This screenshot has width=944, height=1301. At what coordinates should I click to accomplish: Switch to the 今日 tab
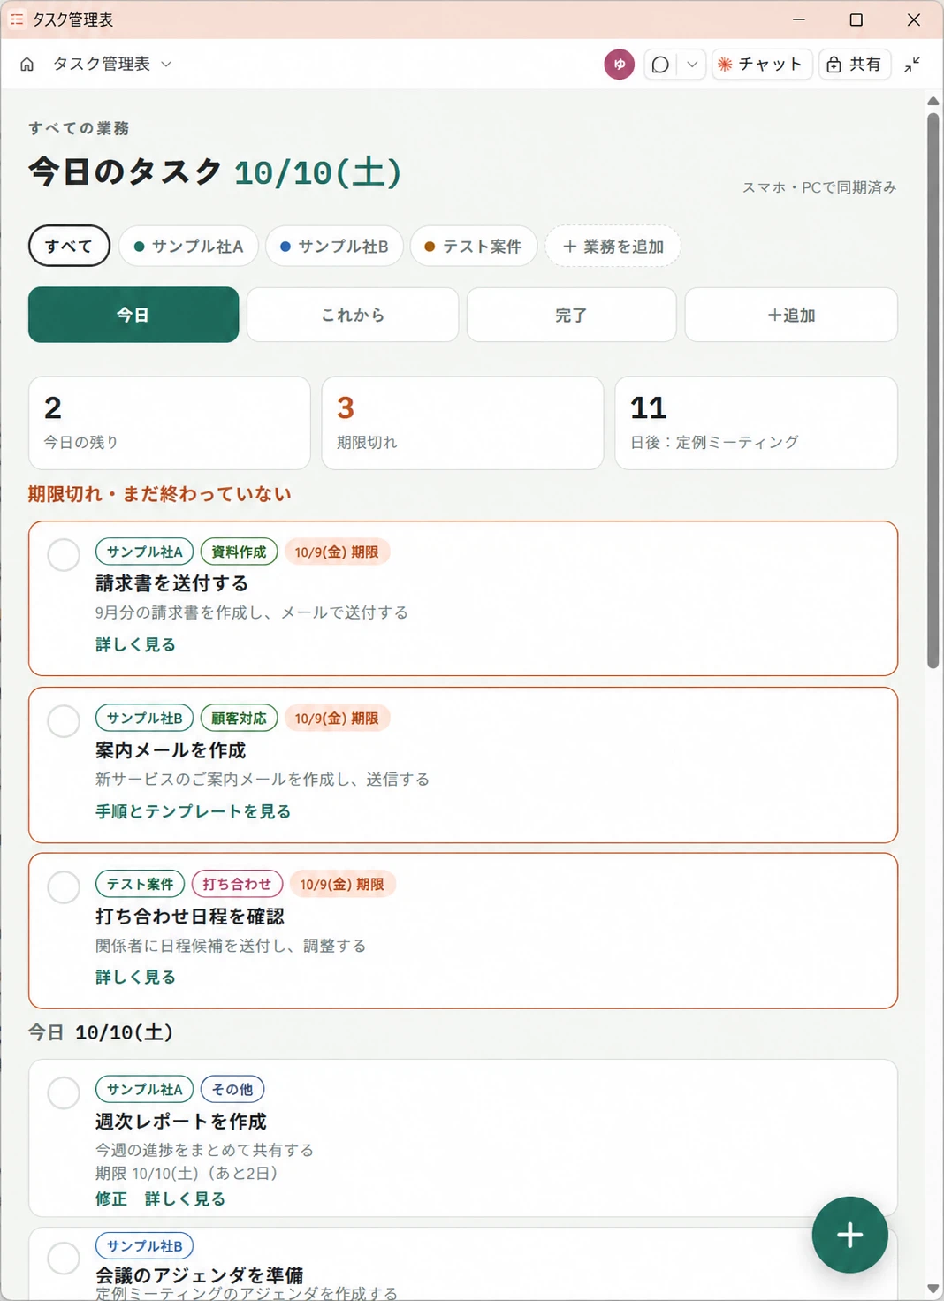133,315
